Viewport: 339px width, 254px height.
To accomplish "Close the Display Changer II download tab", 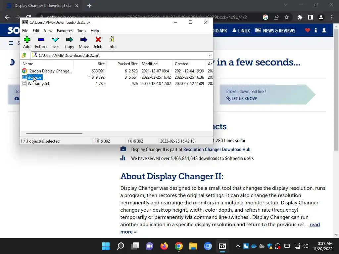I will point(77,6).
